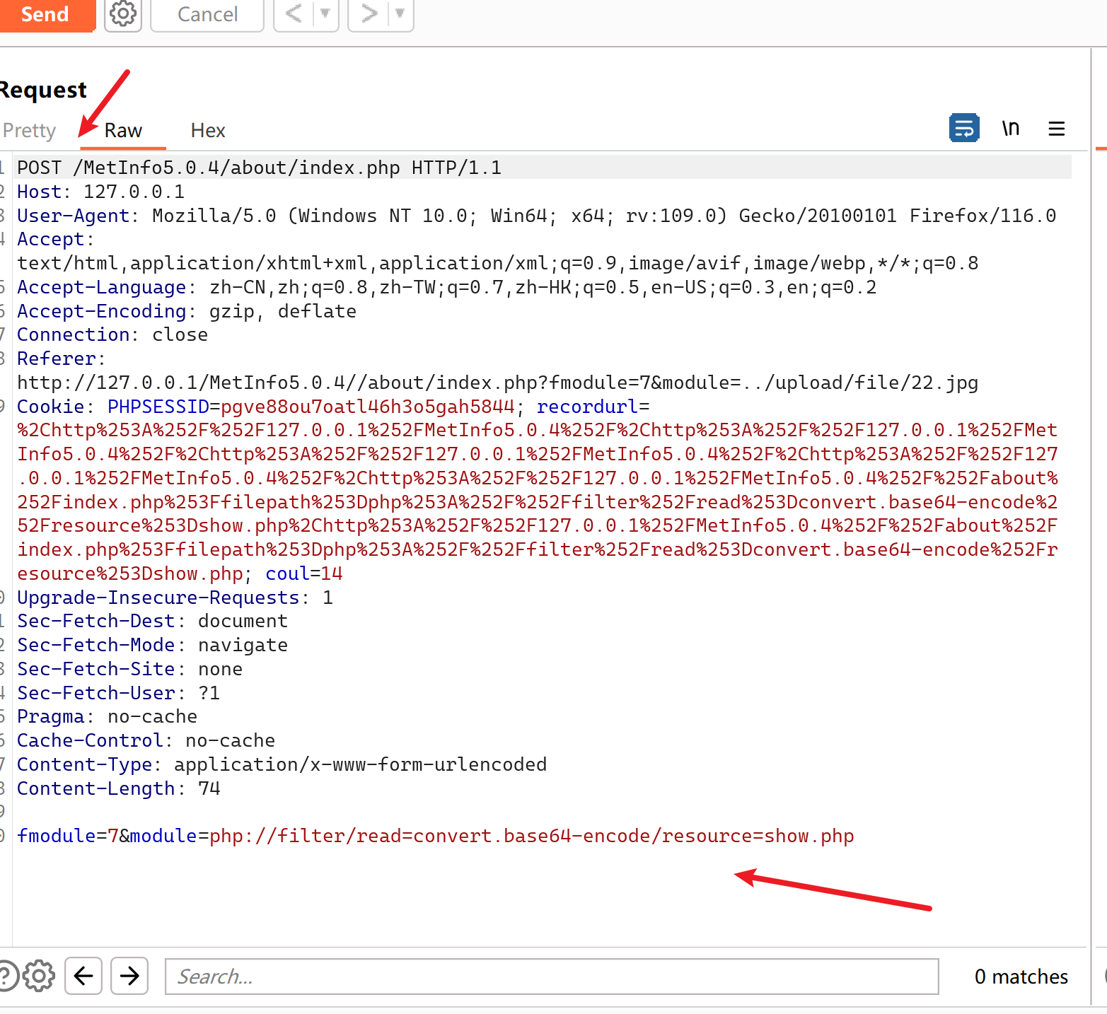Click the Request panel heading
Viewport: 1107px width, 1014px height.
tap(43, 90)
